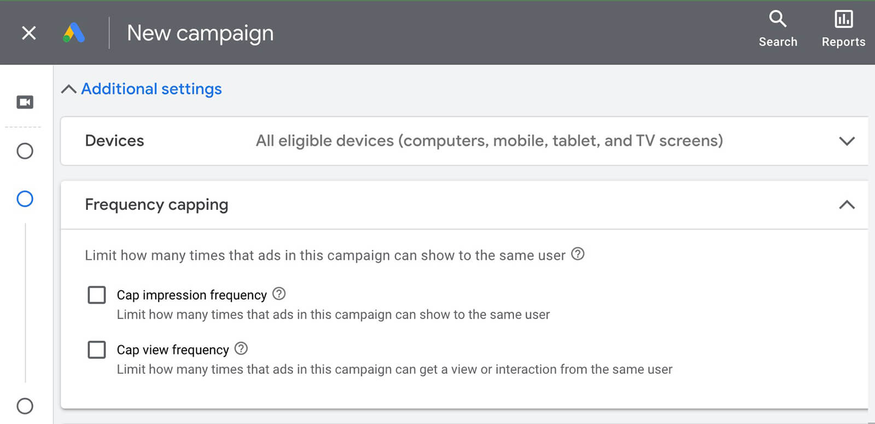The height and width of the screenshot is (424, 875).
Task: Select the first empty circle step below the video icon
Action: tap(25, 151)
